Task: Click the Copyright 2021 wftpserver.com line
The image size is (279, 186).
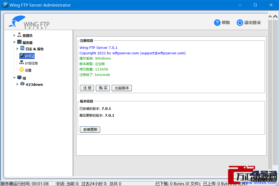Action: (x=133, y=53)
